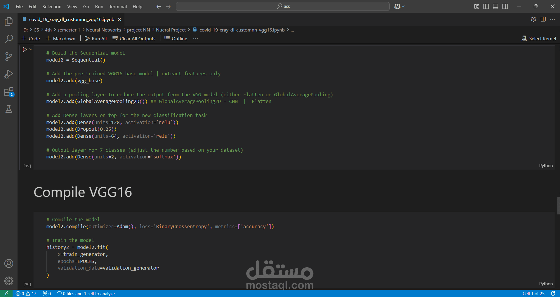Click the ports forwarded indicator
The width and height of the screenshot is (560, 297).
tap(47, 293)
